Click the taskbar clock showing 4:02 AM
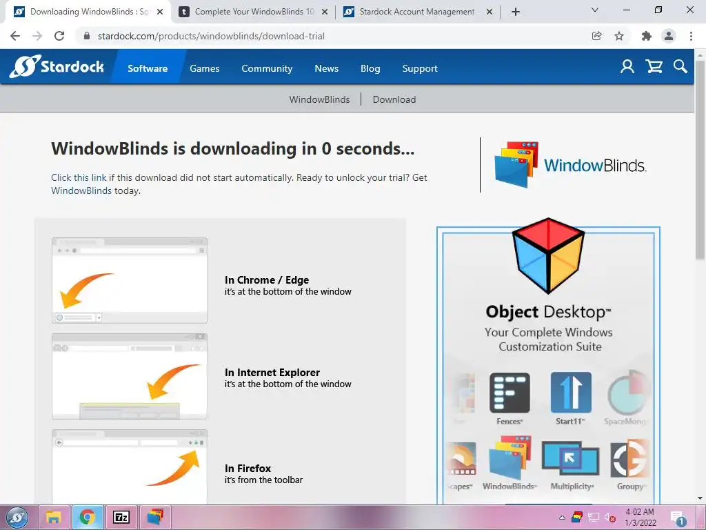Screen dimensions: 706x530 click(x=641, y=517)
